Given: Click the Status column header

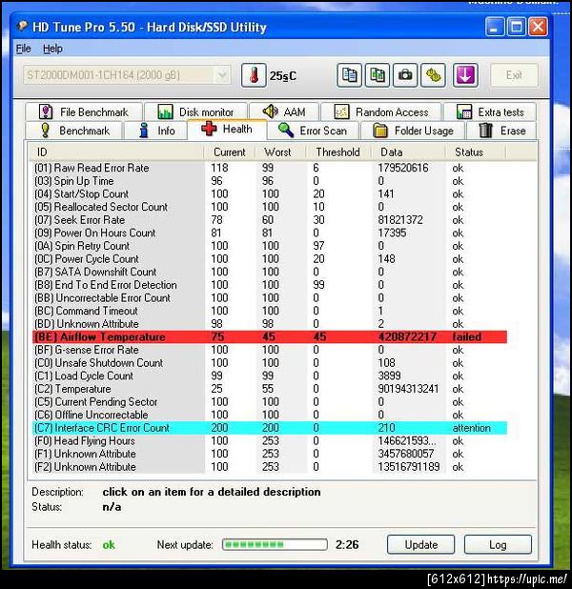Looking at the screenshot, I should [x=476, y=152].
